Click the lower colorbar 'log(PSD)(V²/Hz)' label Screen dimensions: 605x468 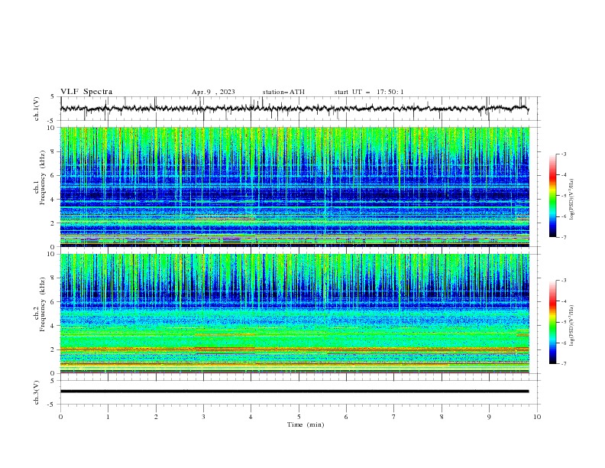(571, 326)
